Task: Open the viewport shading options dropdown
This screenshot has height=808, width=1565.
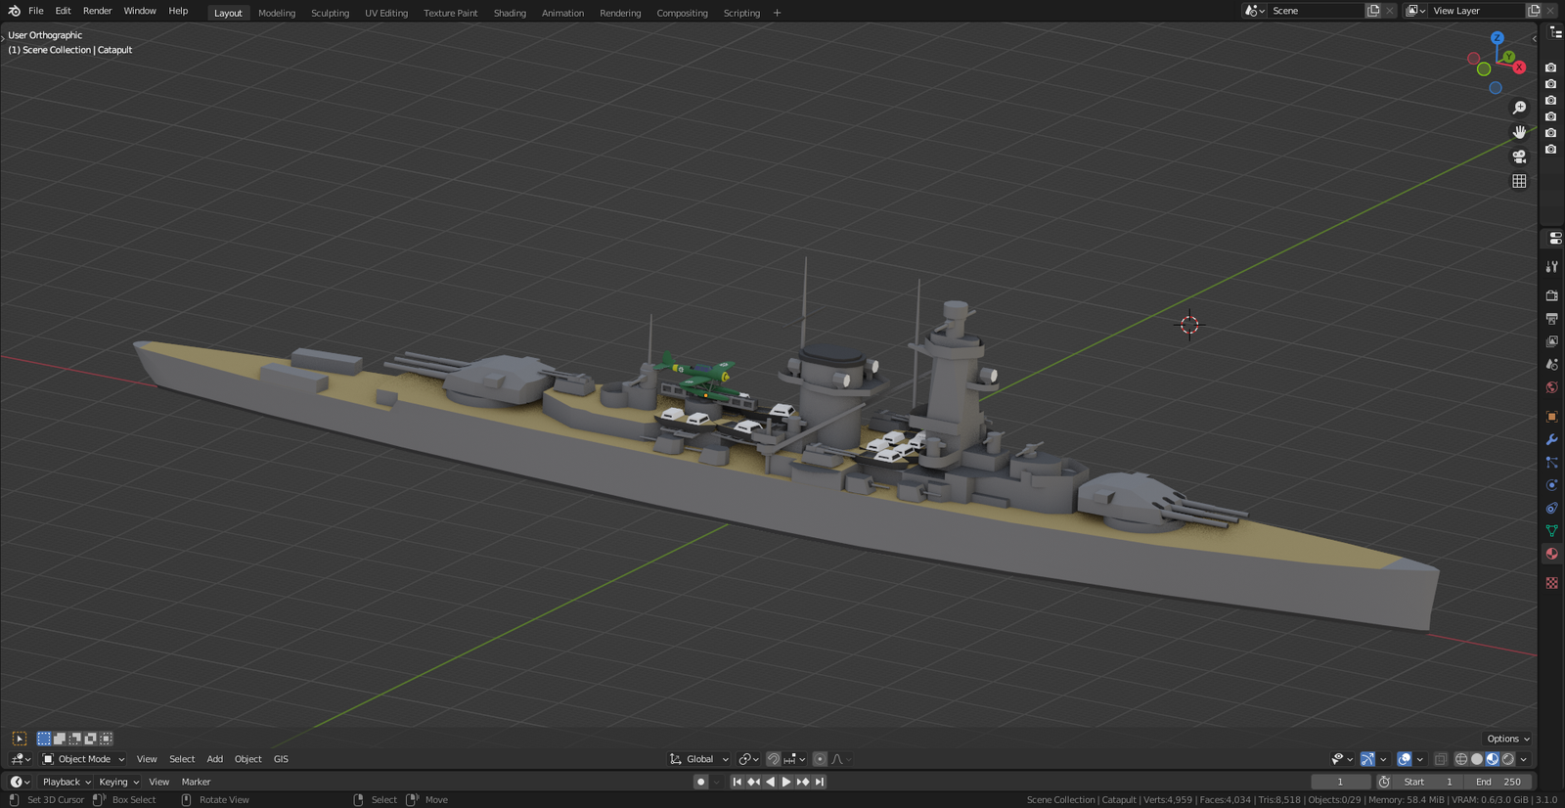Action: (1523, 759)
